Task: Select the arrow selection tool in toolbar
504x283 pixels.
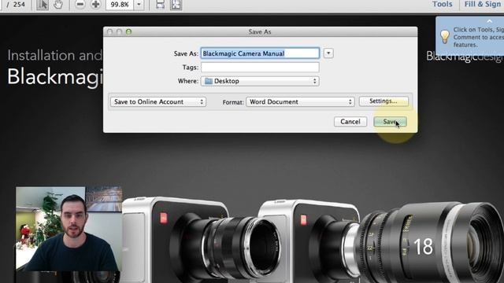Action: (43, 5)
